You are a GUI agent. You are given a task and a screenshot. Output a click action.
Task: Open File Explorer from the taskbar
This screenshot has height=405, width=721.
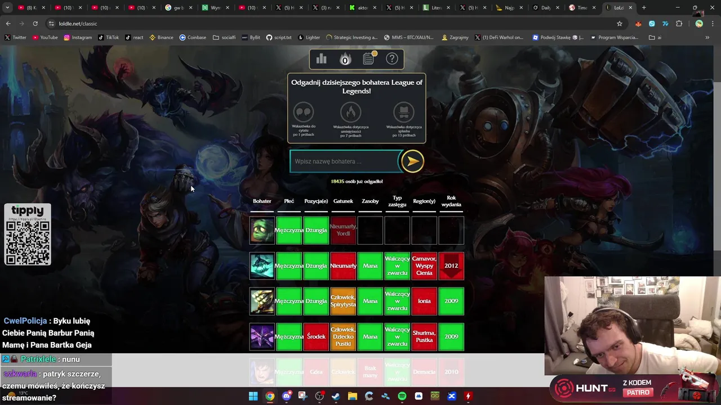click(352, 396)
